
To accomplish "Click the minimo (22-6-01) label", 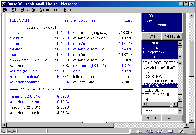I will (x=25, y=96).
